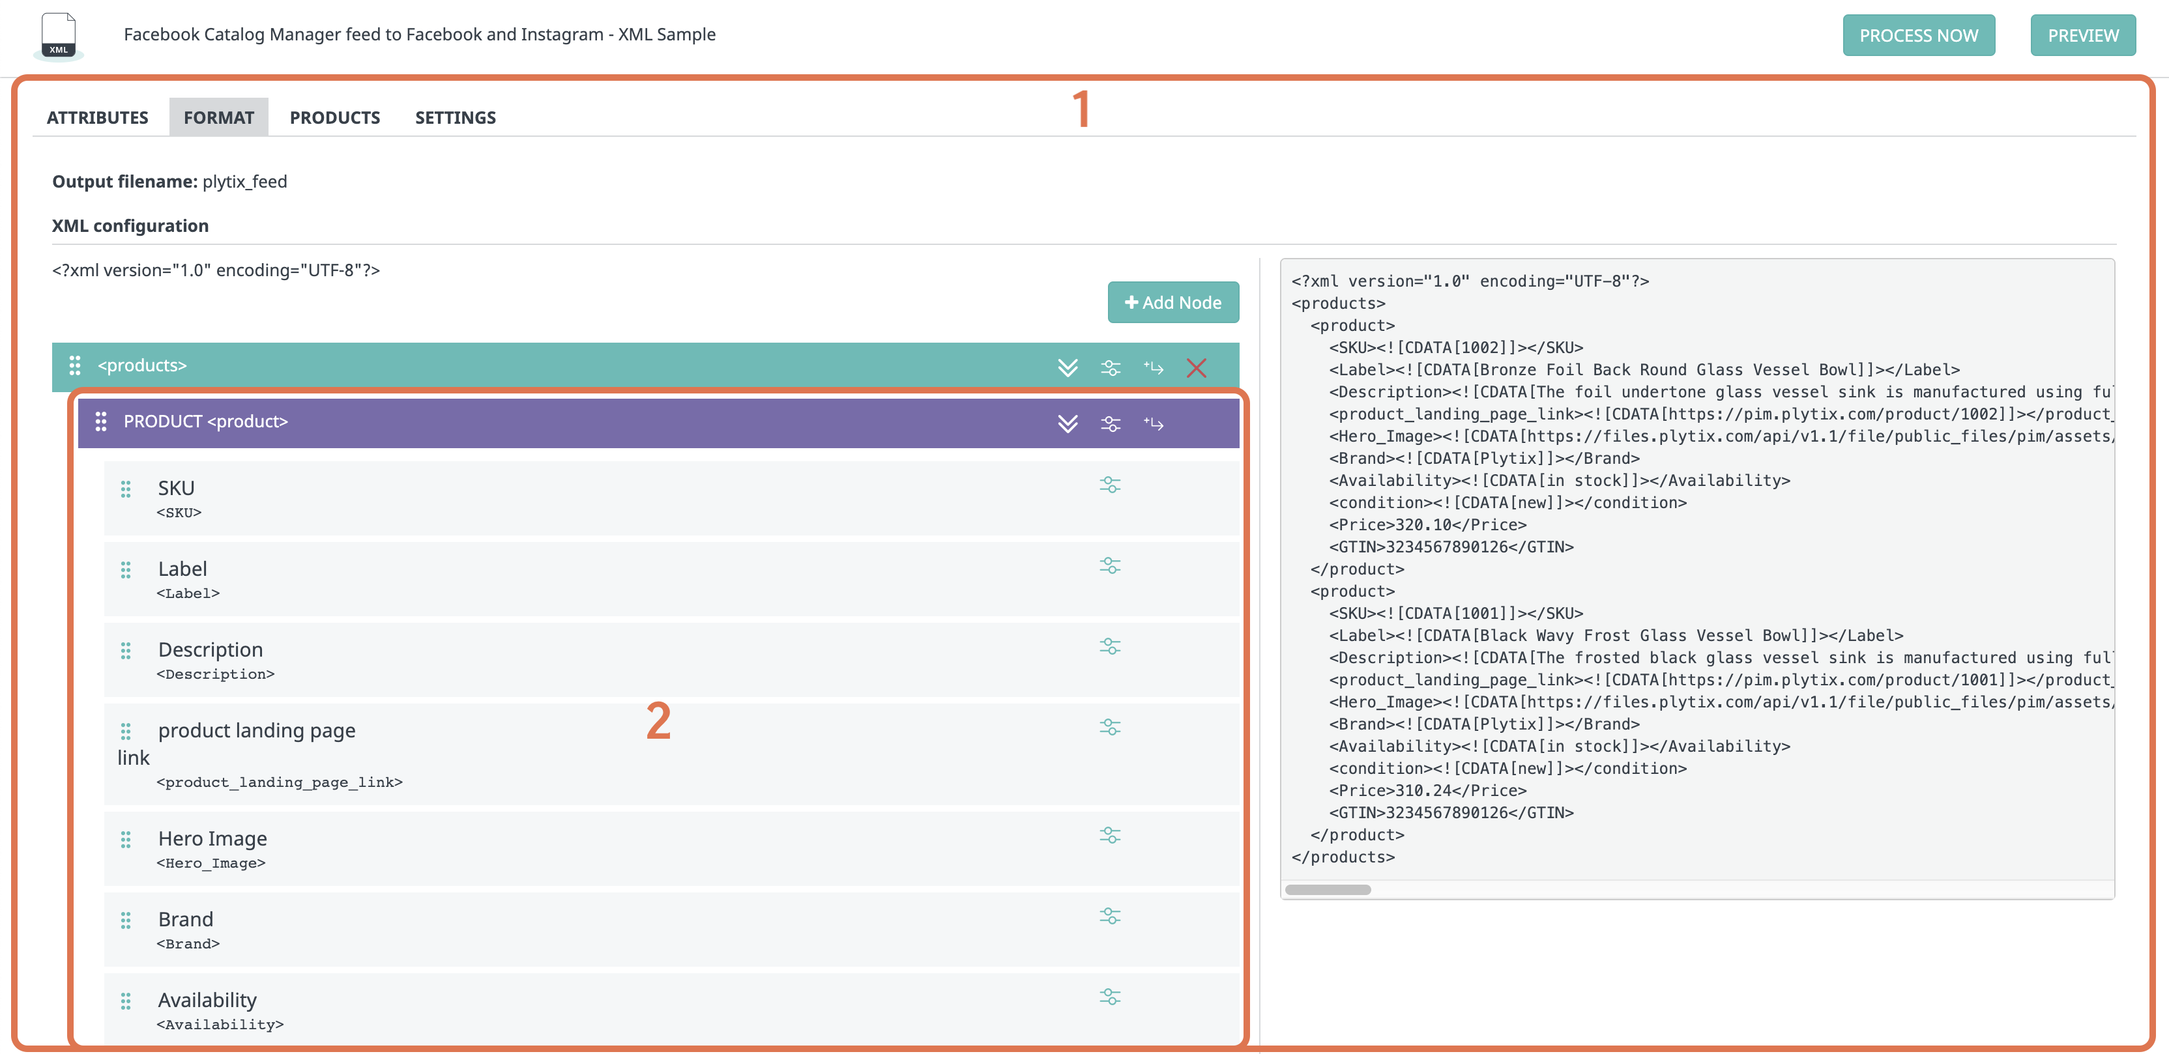This screenshot has width=2169, height=1054.
Task: Click the PROCESS NOW button
Action: (x=1919, y=35)
